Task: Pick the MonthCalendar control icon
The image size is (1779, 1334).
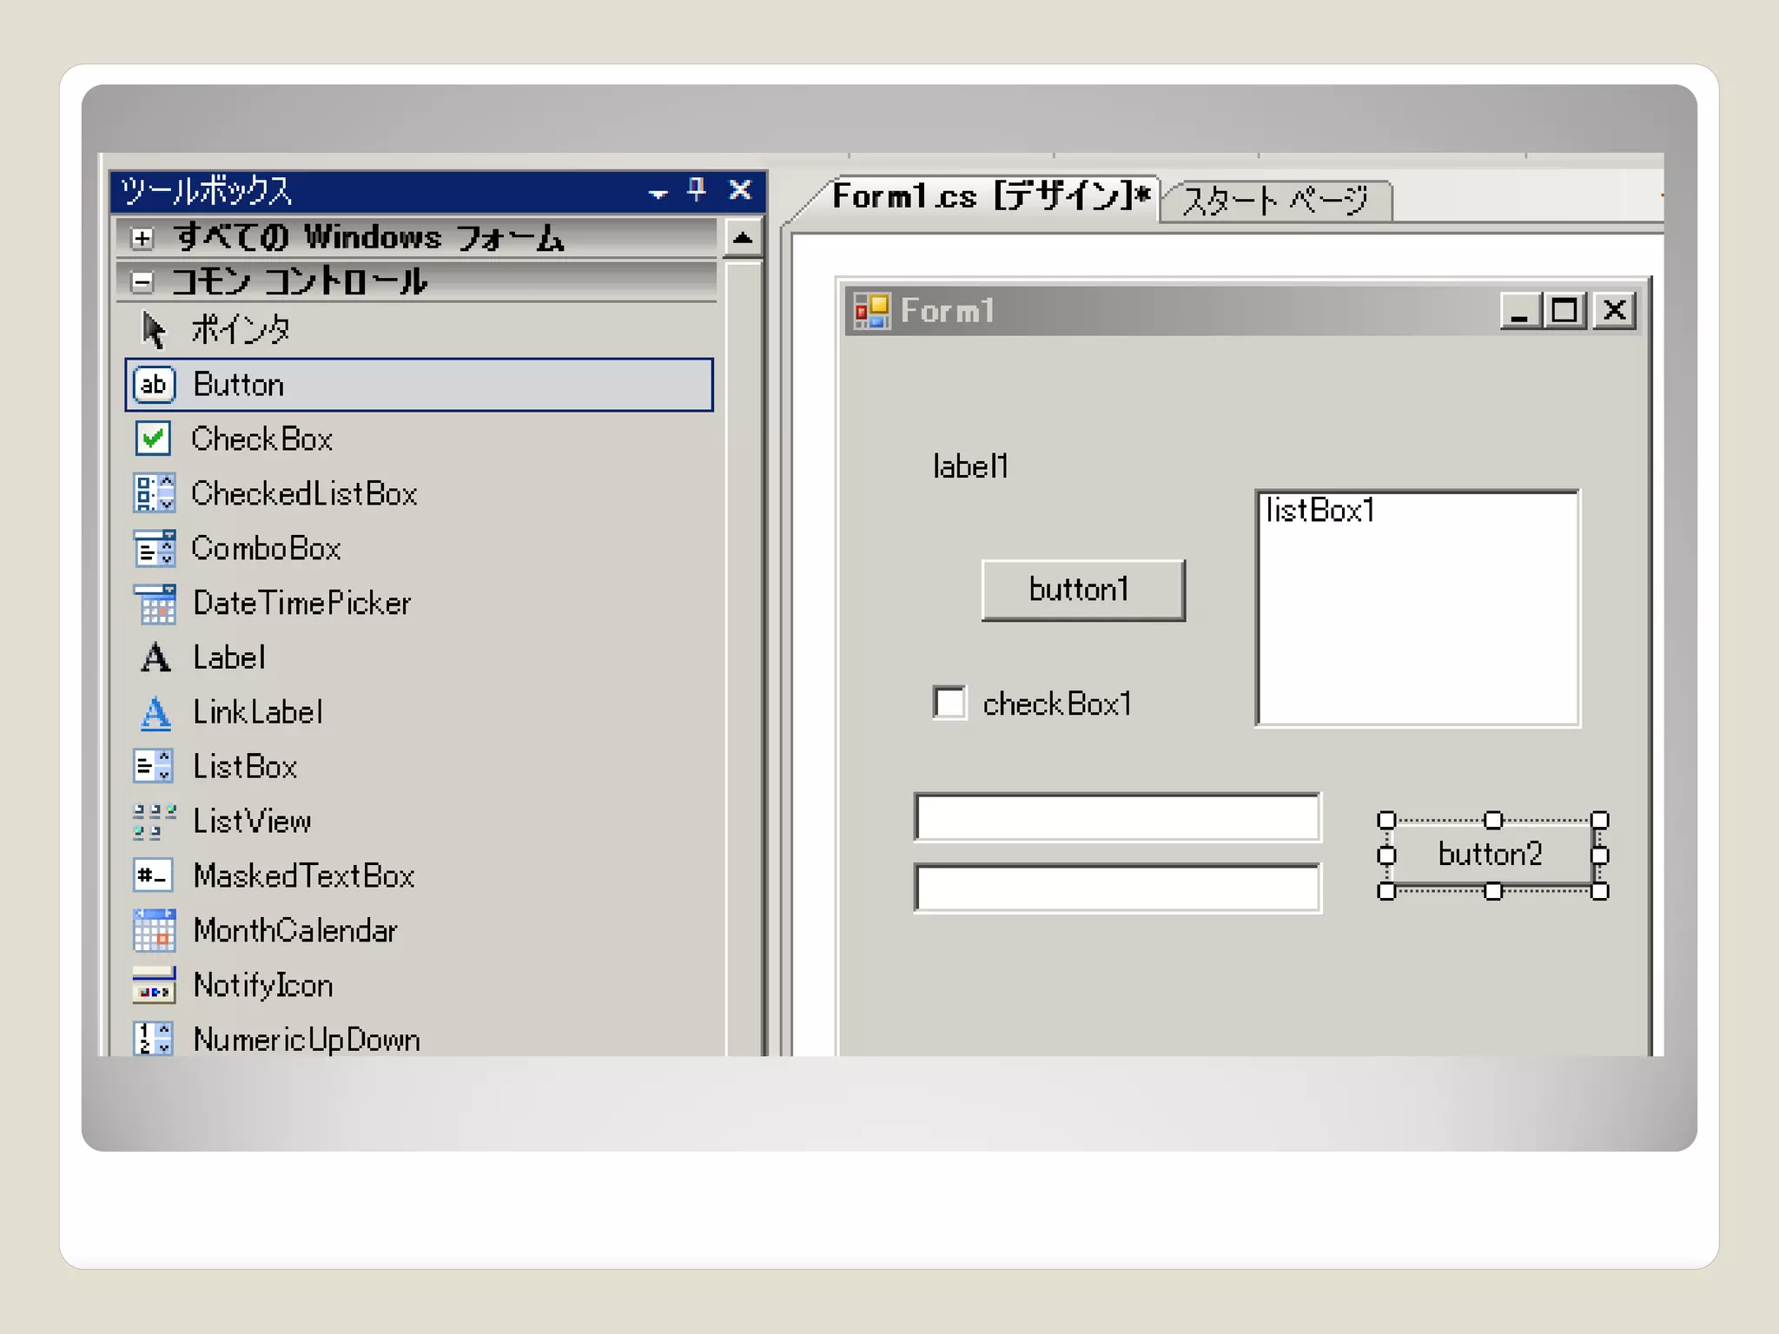Action: [154, 930]
